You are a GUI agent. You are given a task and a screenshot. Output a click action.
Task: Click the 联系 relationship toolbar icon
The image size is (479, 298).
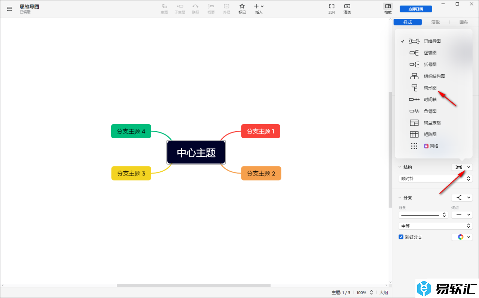(x=195, y=9)
